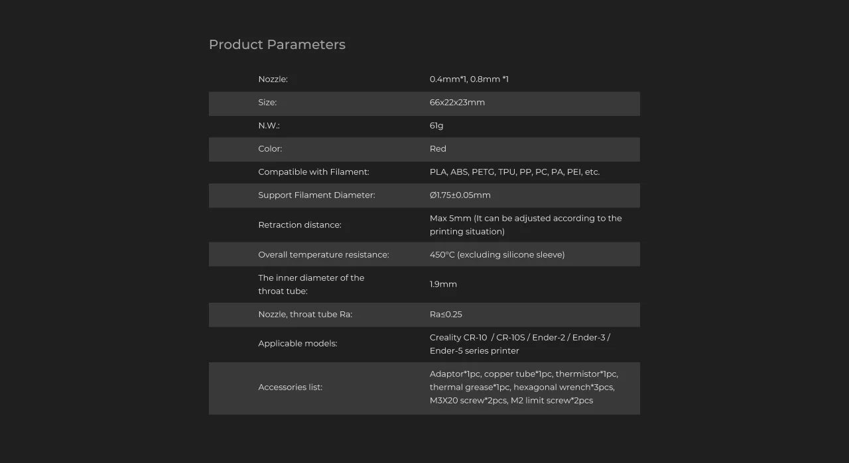
Task: Click the 1.9mm throat tube diameter value
Action: 443,284
